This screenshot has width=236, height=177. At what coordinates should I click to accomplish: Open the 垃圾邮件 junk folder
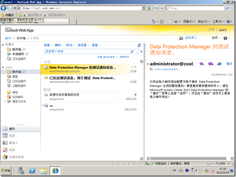(18, 97)
